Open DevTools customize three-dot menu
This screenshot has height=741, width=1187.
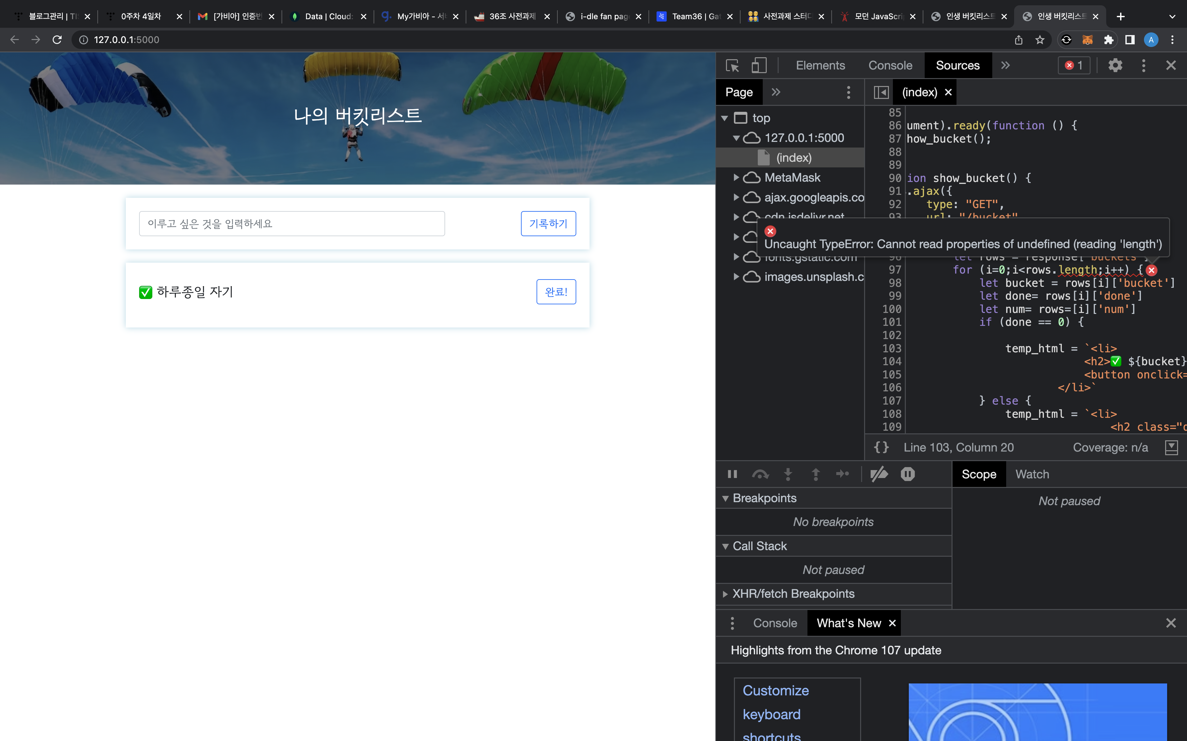click(x=1143, y=66)
